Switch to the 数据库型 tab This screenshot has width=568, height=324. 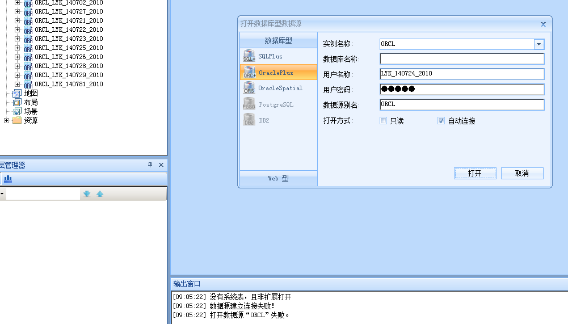pyautogui.click(x=278, y=41)
